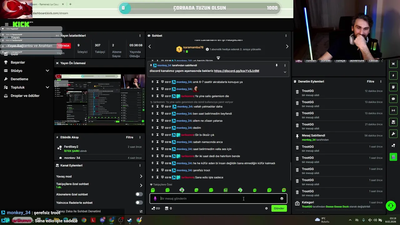Insert the last emote with heart eyes
400x225 pixels.
284,190
